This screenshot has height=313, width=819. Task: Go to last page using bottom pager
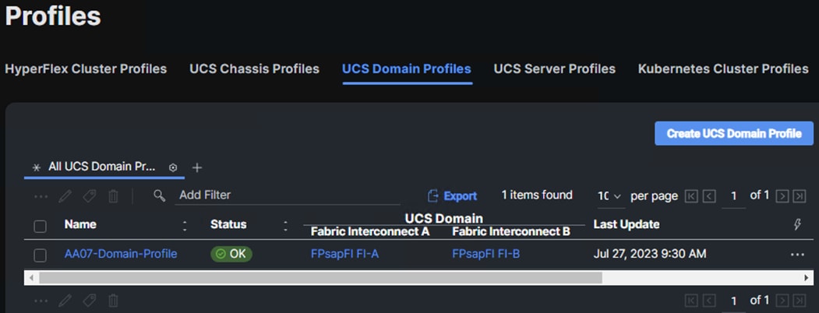[800, 301]
